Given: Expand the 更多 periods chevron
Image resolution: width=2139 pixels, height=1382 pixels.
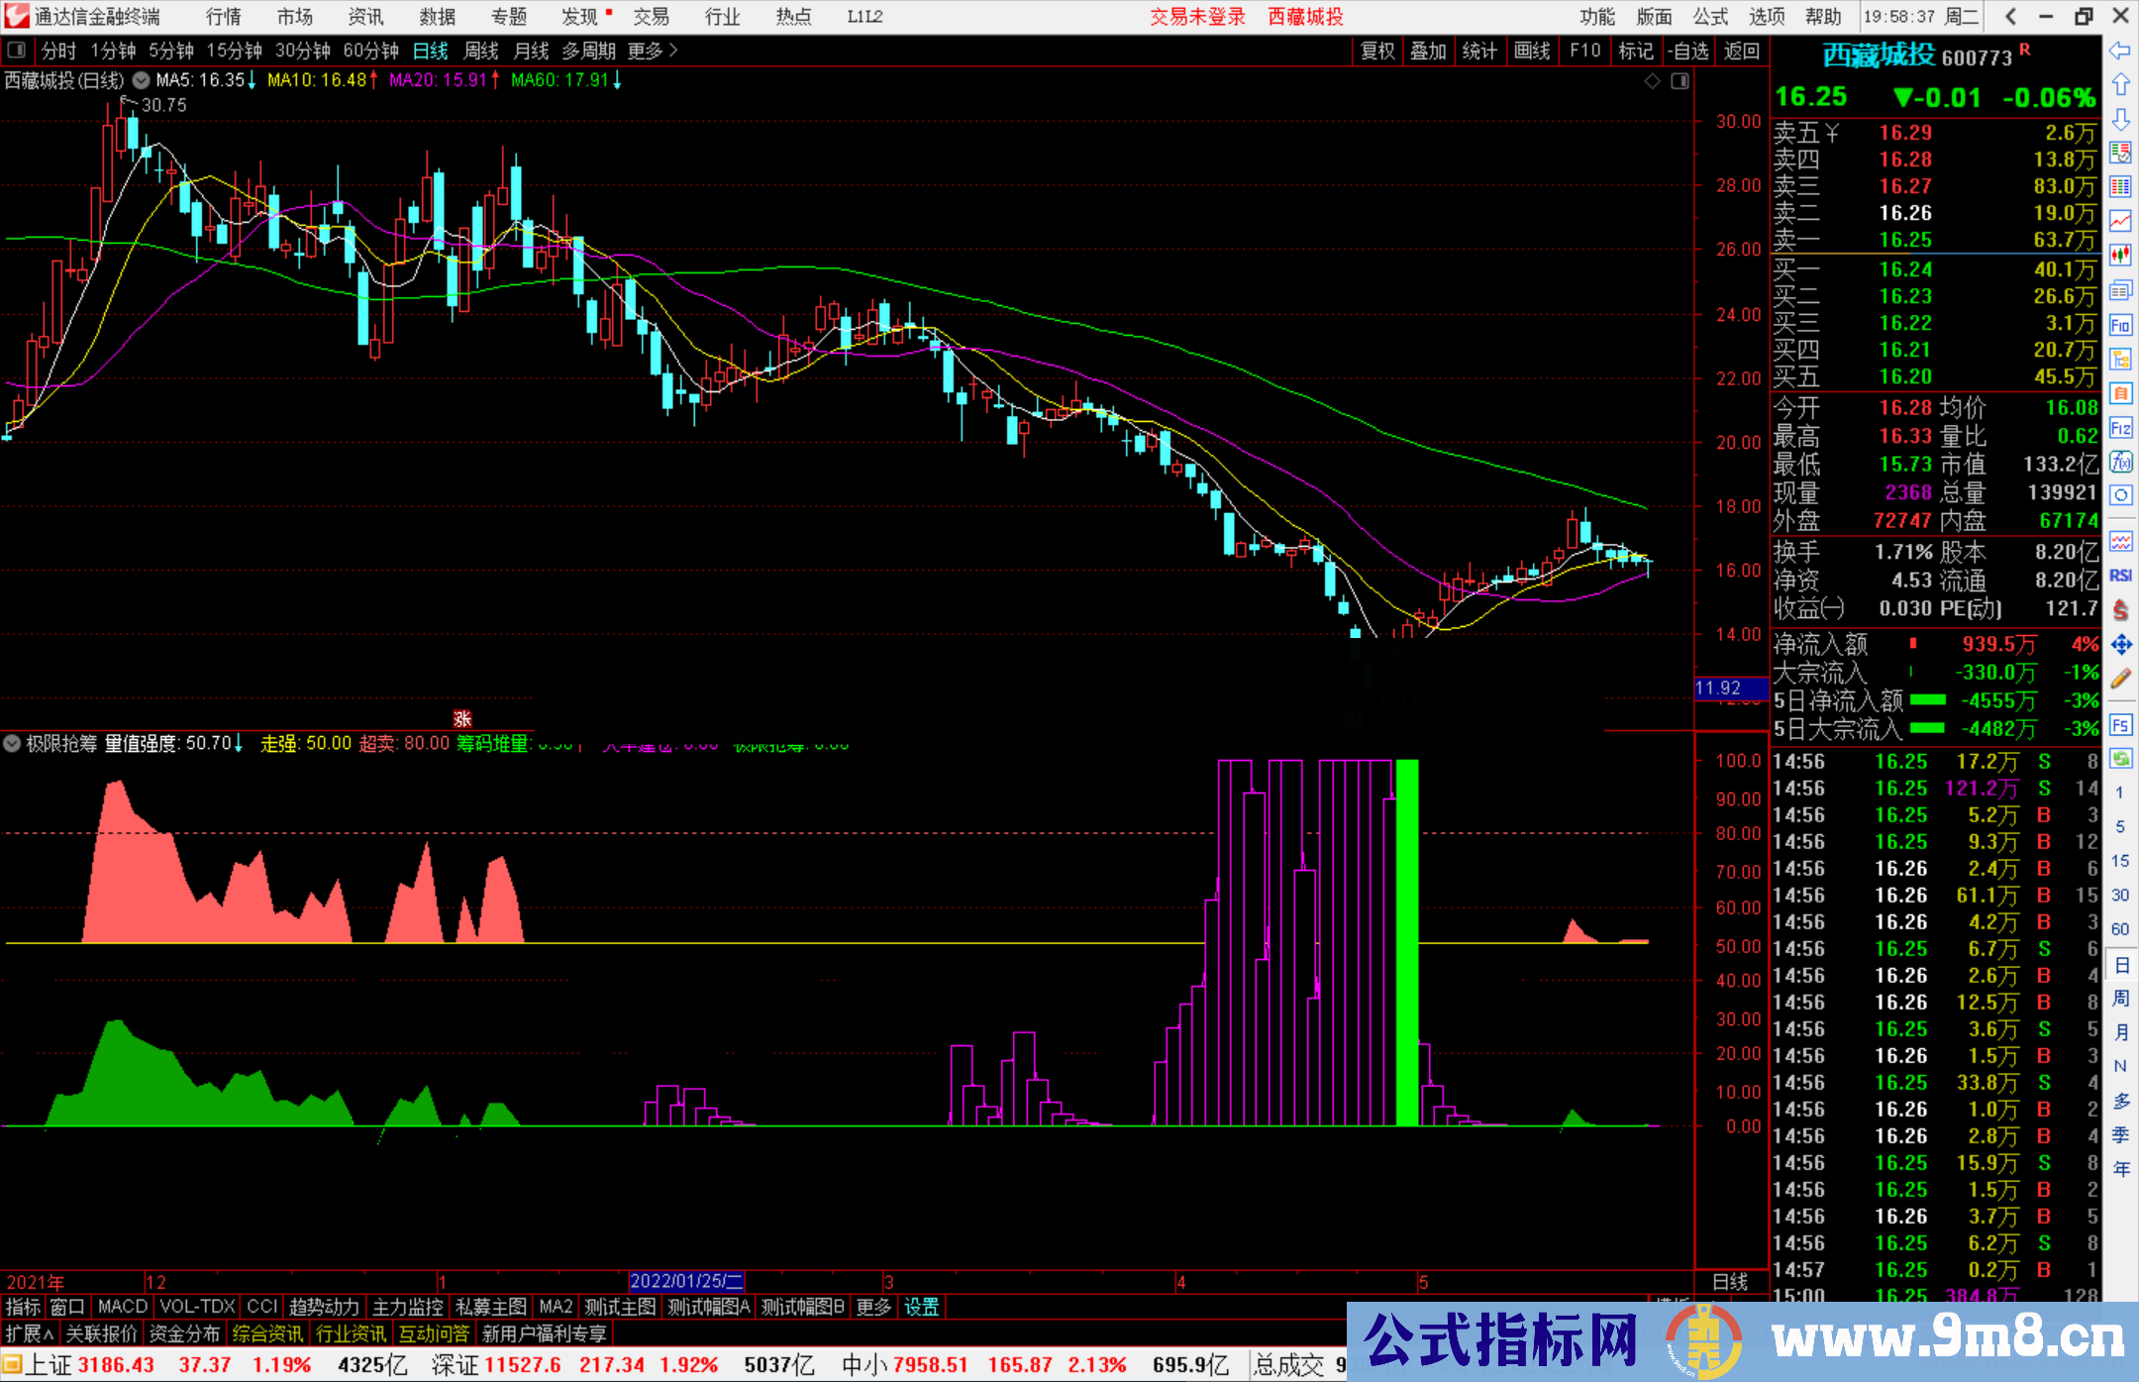Looking at the screenshot, I should pyautogui.click(x=673, y=50).
